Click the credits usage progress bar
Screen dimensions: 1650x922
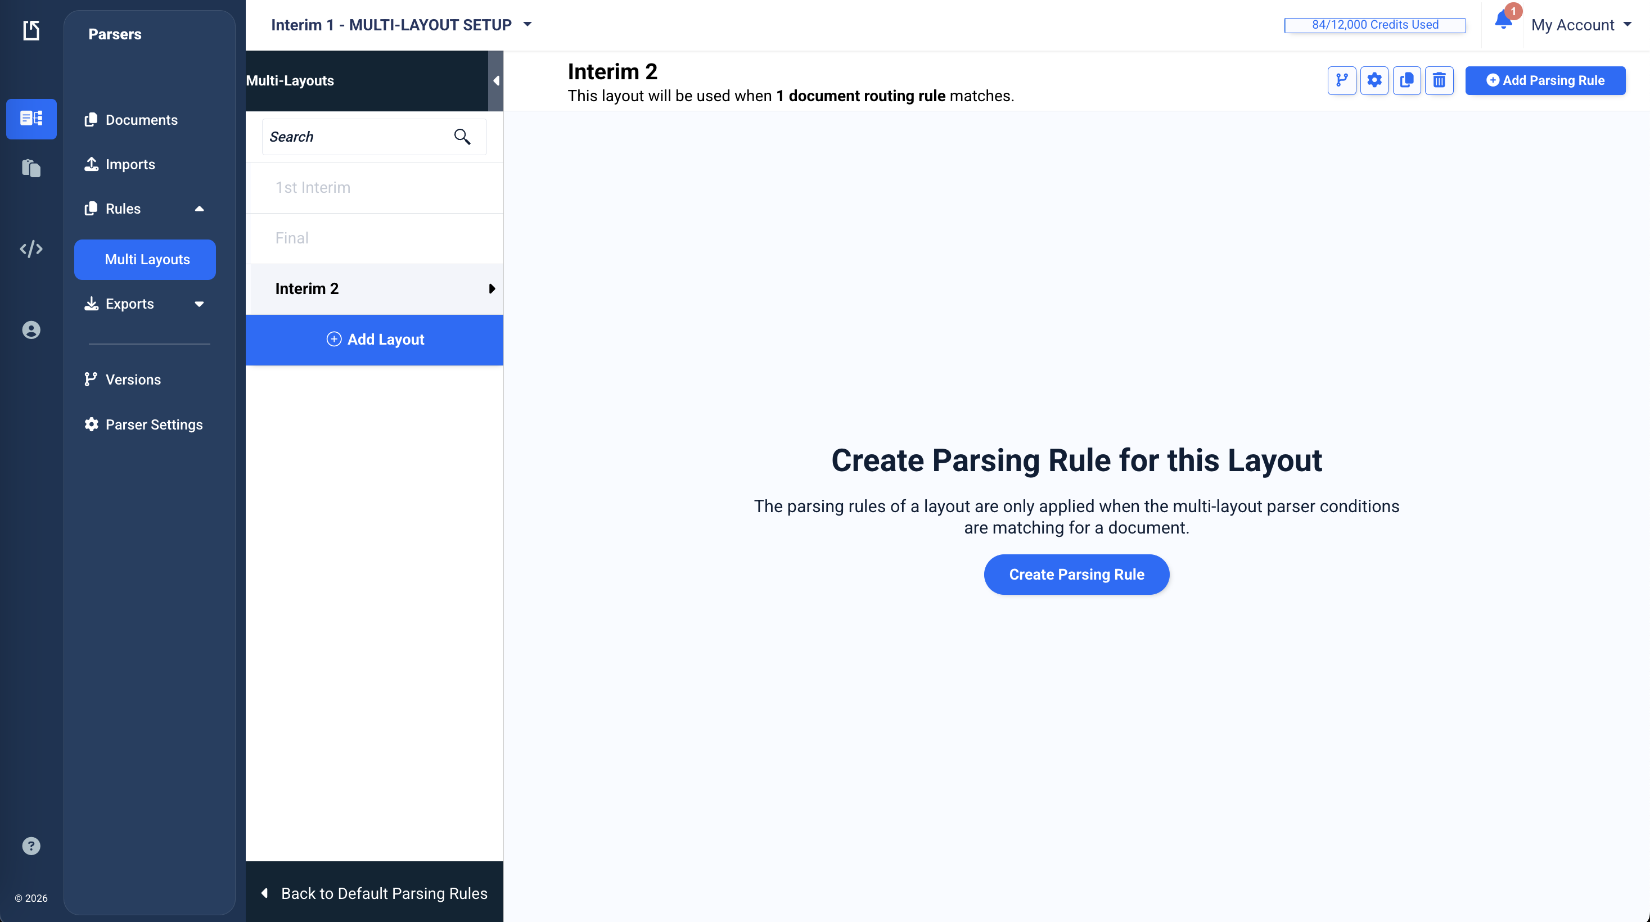1374,25
